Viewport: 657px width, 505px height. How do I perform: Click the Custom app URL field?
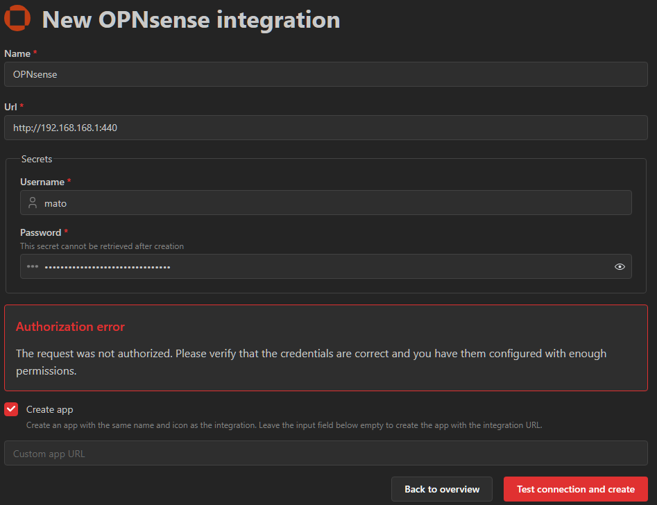(x=325, y=453)
